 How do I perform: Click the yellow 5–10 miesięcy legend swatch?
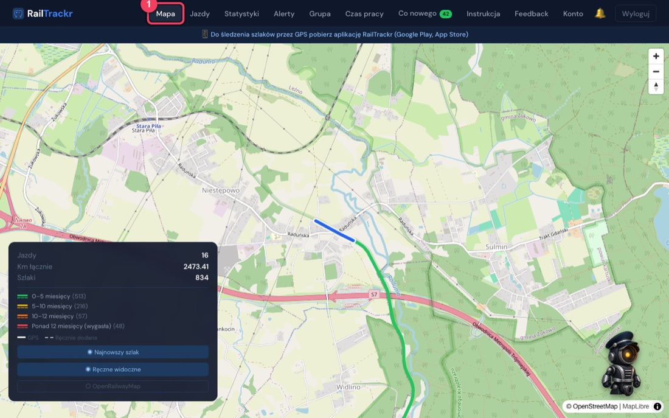tap(22, 306)
